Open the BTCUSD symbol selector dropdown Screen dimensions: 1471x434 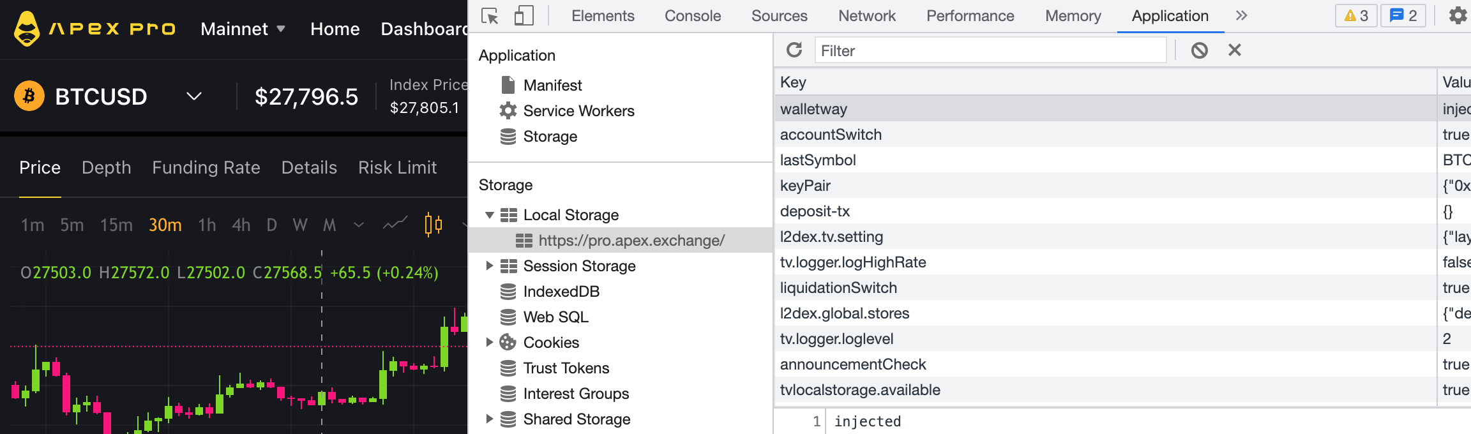[193, 96]
